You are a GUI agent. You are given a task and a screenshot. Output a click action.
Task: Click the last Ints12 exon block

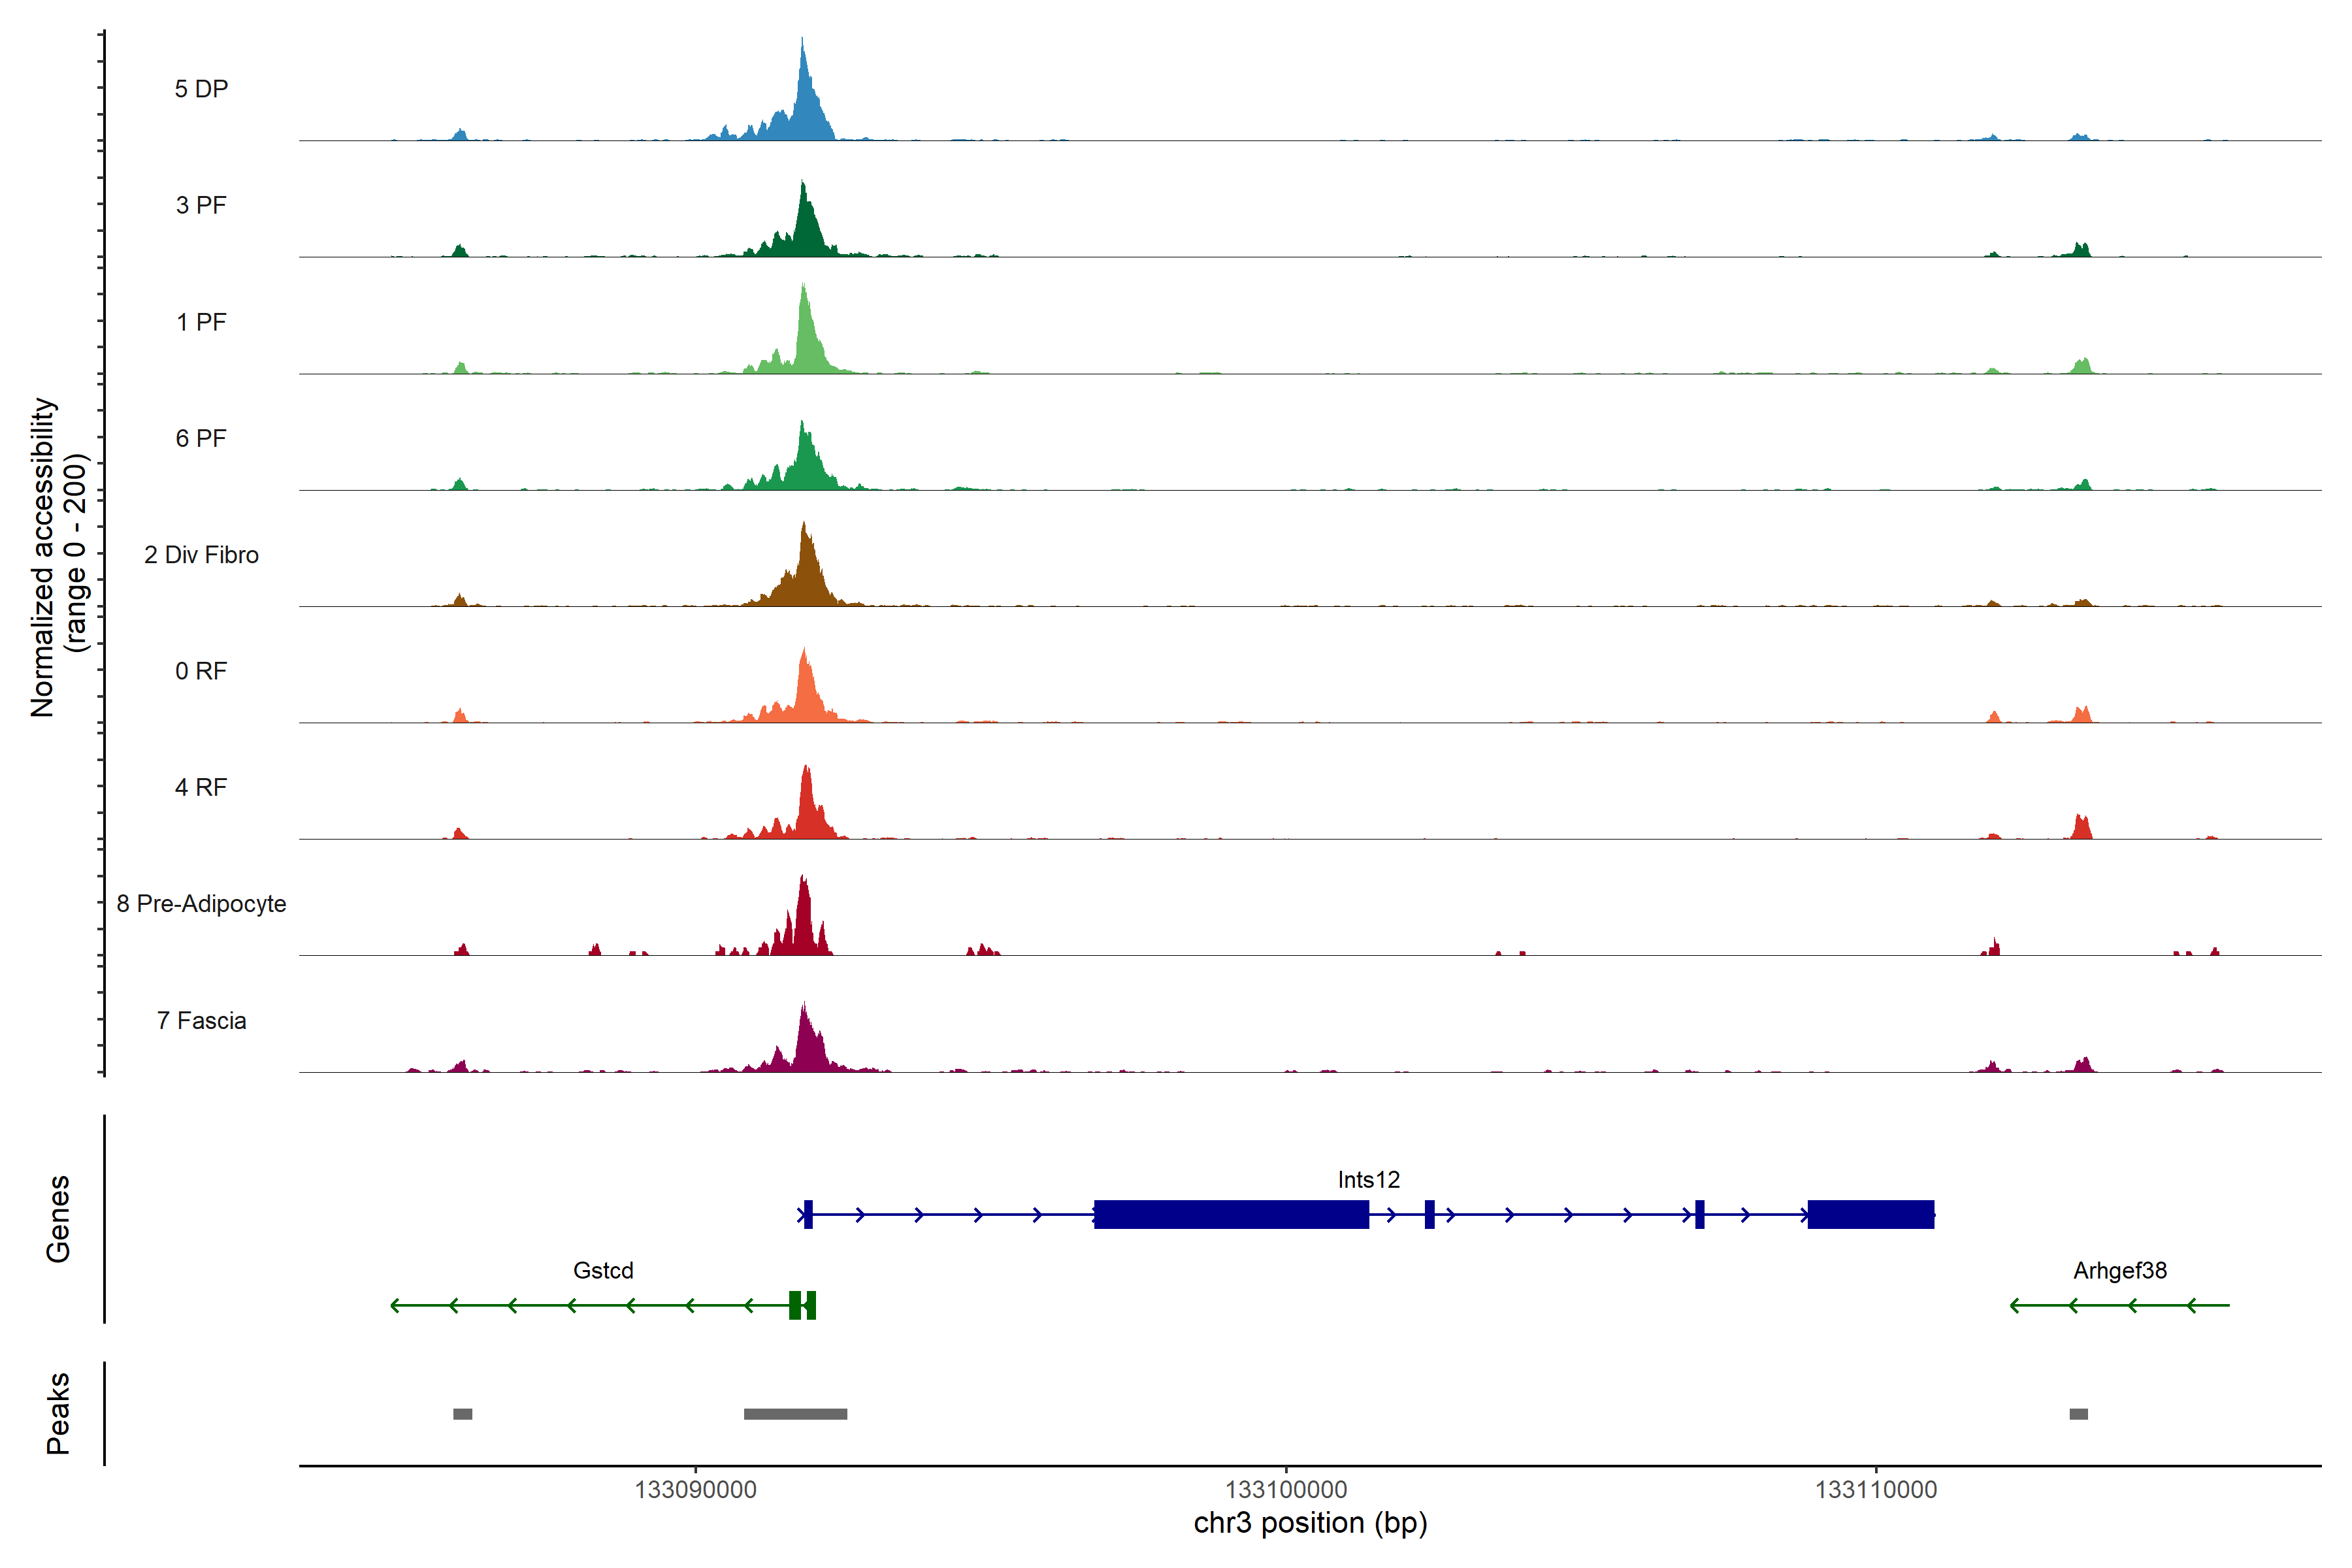click(x=1870, y=1215)
